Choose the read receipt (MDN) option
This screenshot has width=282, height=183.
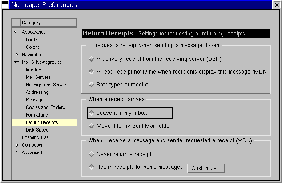(x=92, y=71)
